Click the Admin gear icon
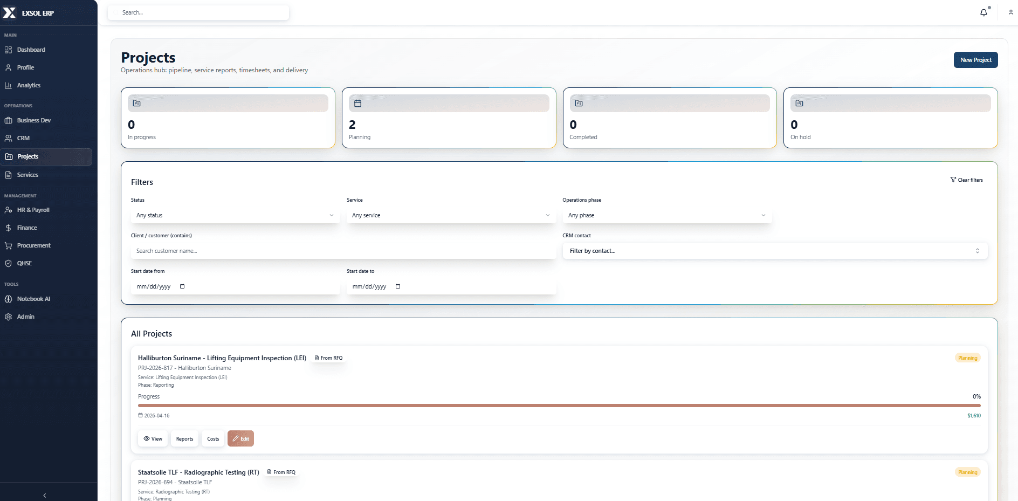Screen dimensions: 1018x501 pos(8,317)
